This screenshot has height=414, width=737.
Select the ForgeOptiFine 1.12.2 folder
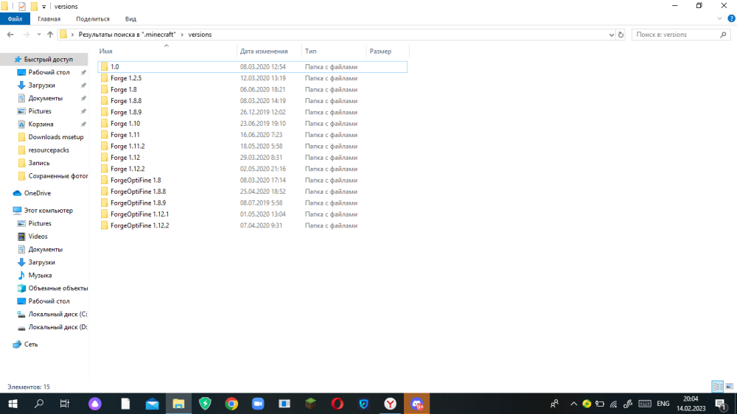click(252, 225)
